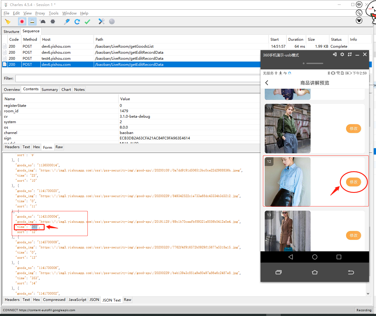376x316 pixels.
Task: Select the request Raw tab above JSON
Action: [59, 147]
